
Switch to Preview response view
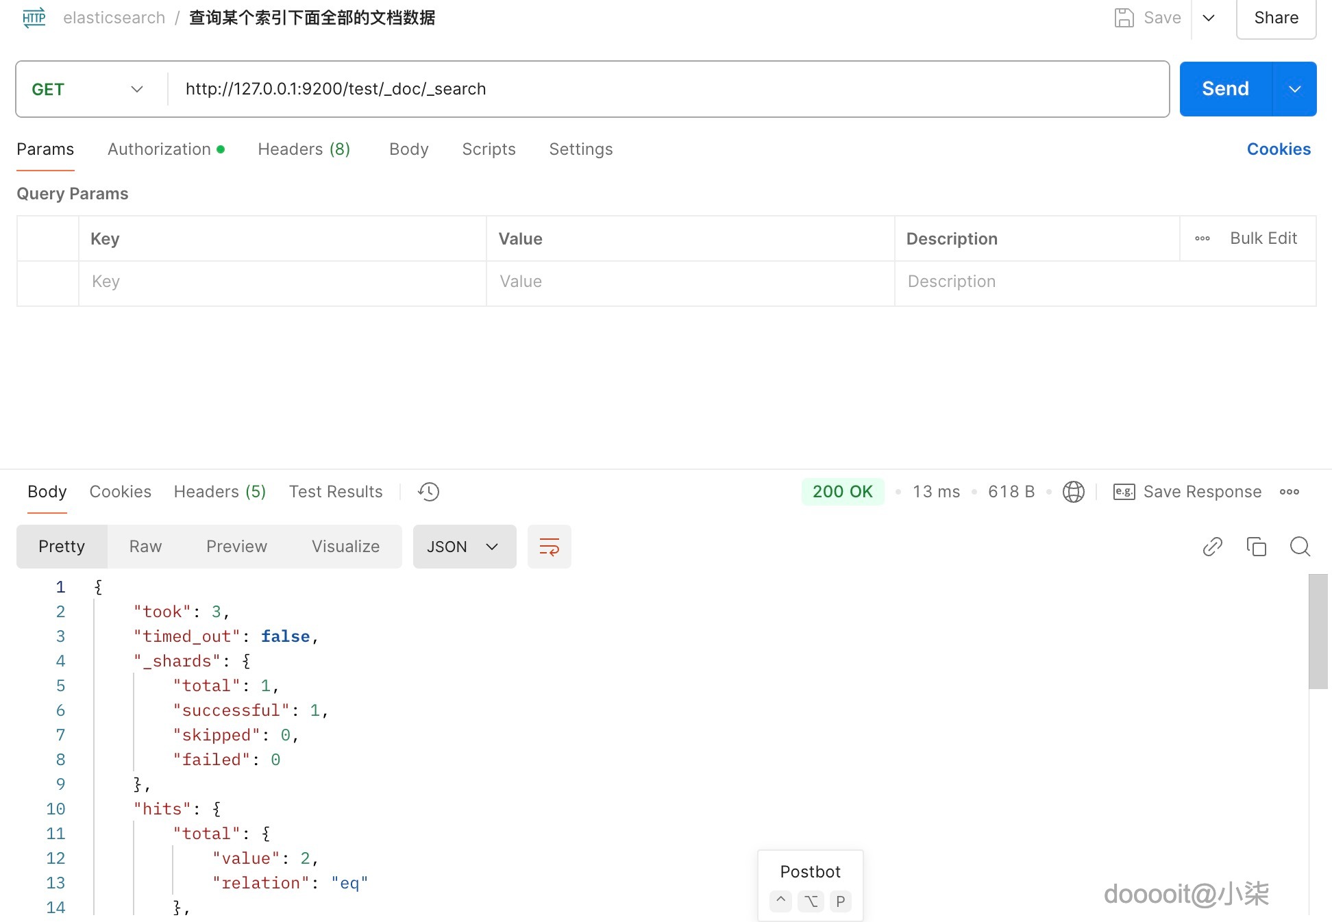point(236,547)
